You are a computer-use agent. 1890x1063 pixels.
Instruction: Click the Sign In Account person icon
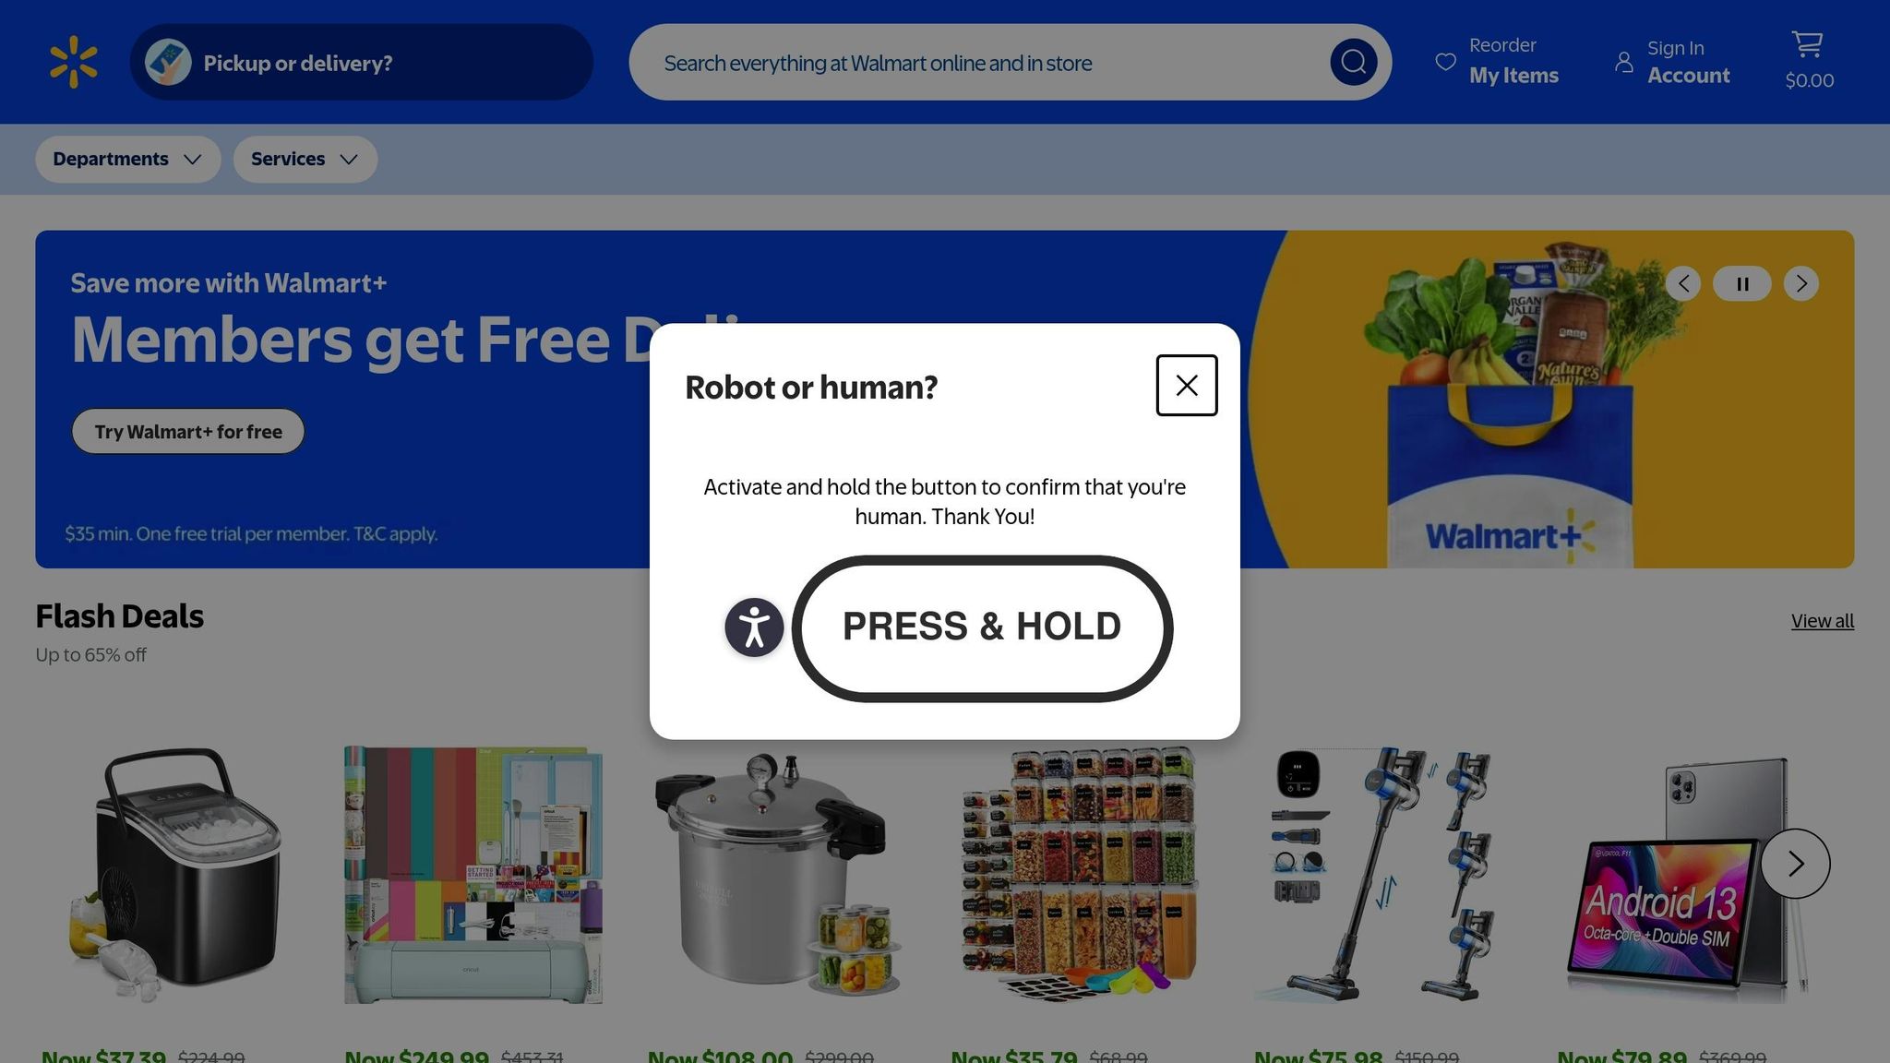point(1624,62)
